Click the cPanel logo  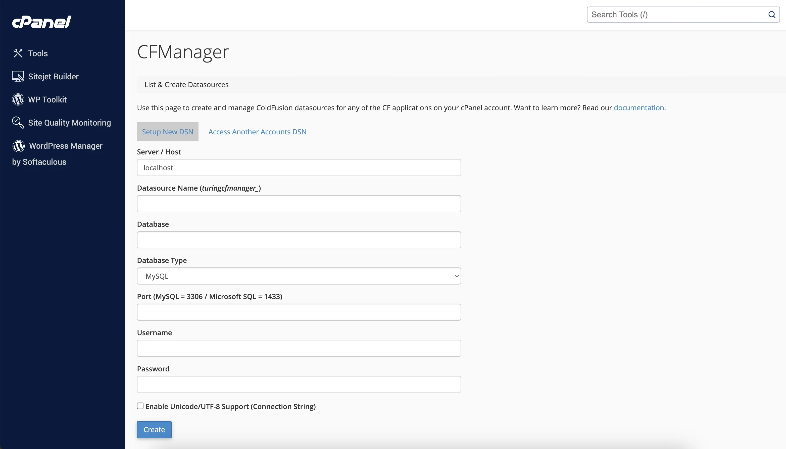[41, 22]
